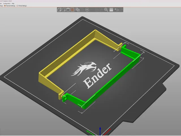This screenshot has width=181, height=136.
Task: Click the Undo arrow icon
Action: coord(117,10)
